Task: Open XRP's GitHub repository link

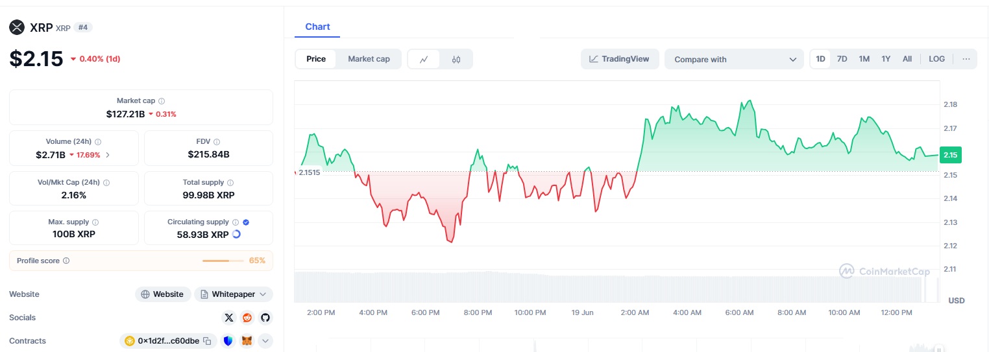Action: coord(265,318)
